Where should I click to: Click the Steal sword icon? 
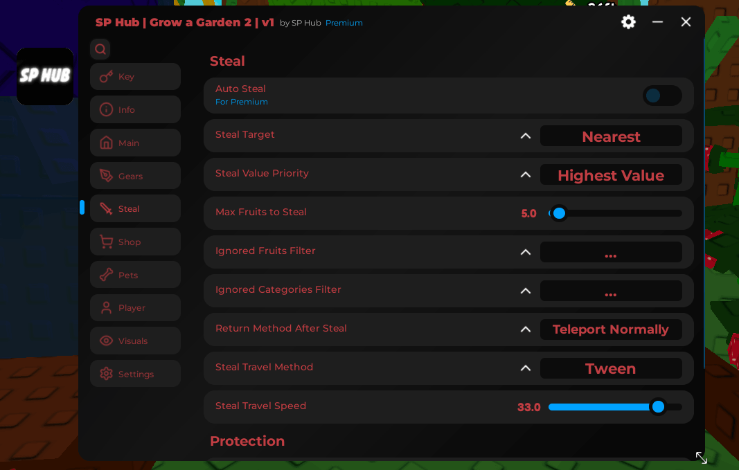click(x=106, y=208)
